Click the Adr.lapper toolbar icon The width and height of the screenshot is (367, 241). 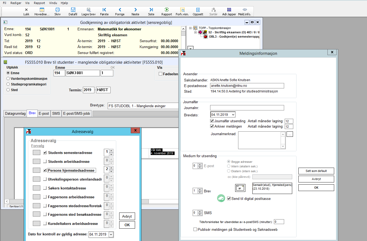[229, 10]
